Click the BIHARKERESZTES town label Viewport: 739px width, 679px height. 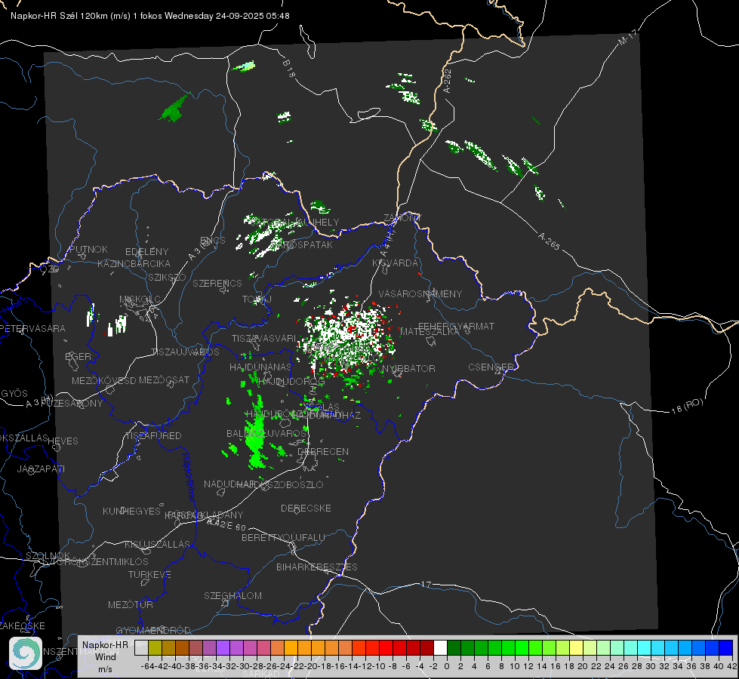click(317, 567)
